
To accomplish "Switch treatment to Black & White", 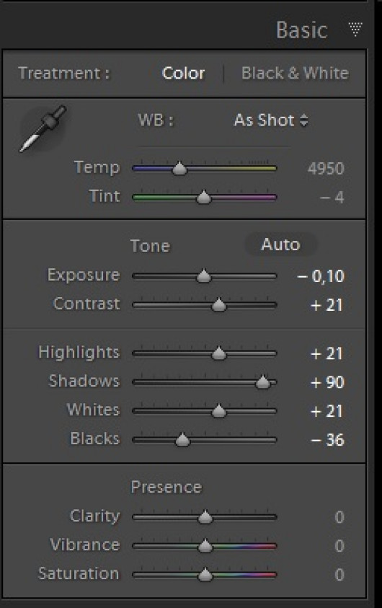I will pyautogui.click(x=295, y=74).
